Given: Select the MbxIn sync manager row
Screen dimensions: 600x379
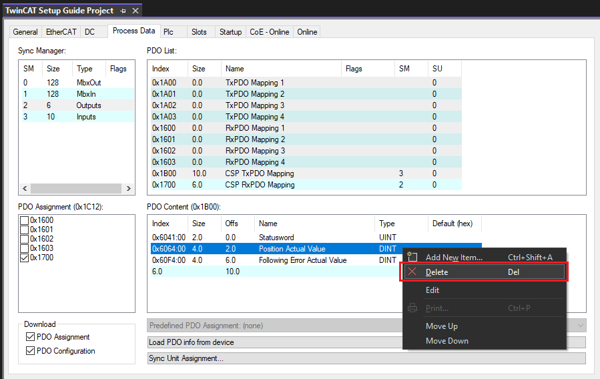Looking at the screenshot, I should pos(77,94).
